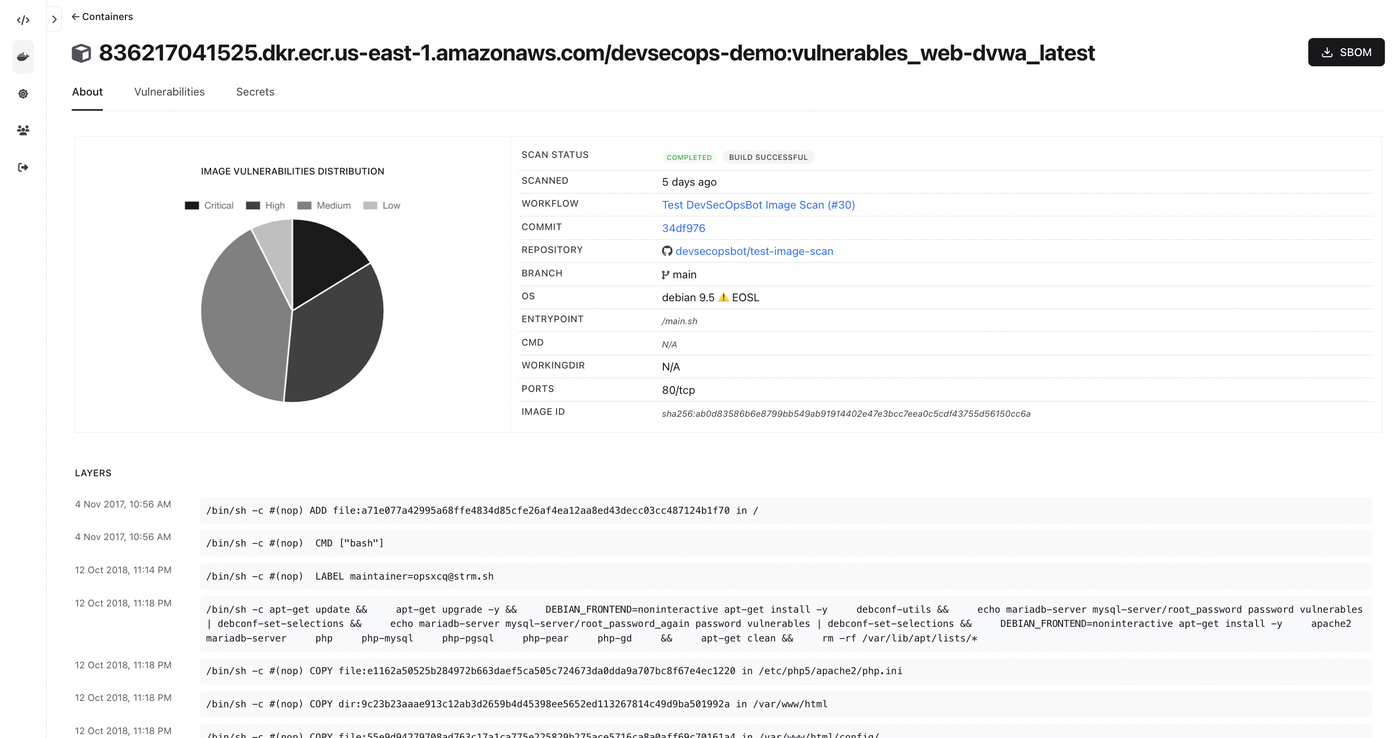Click the image name heading text
The image size is (1400, 738).
click(596, 53)
